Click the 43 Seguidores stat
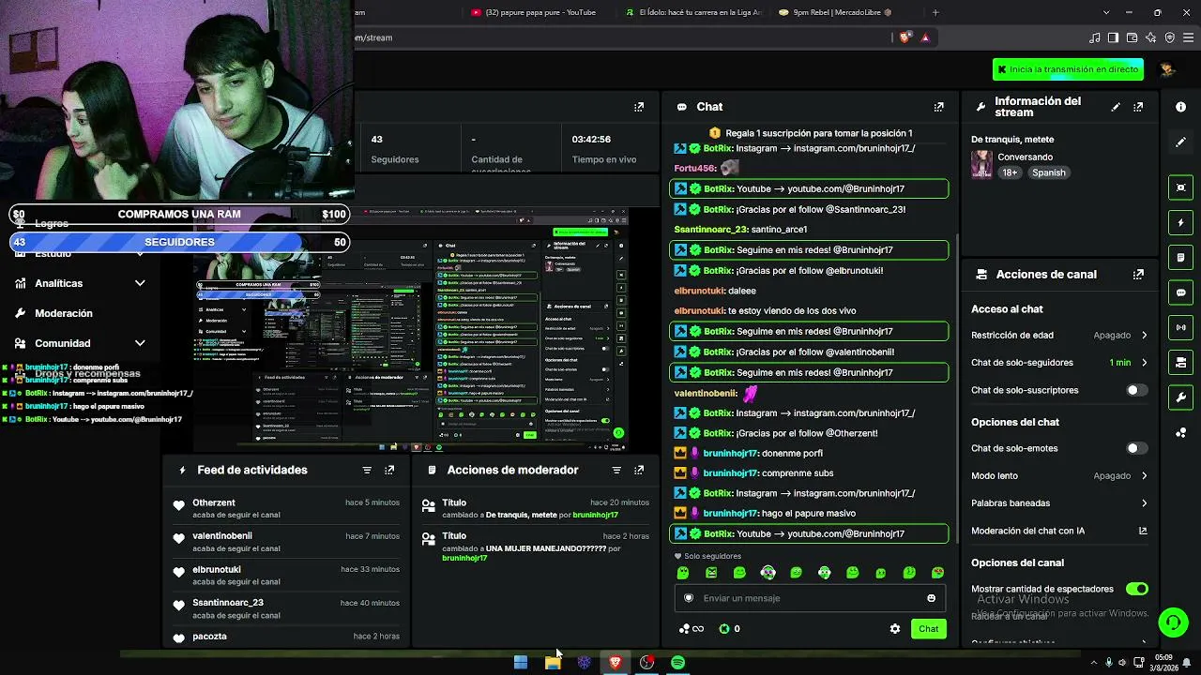1201x675 pixels. [394, 149]
